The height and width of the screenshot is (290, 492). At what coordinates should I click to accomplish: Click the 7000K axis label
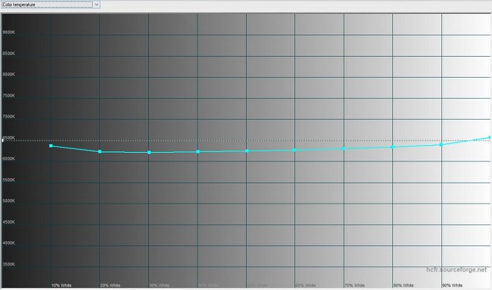8,116
